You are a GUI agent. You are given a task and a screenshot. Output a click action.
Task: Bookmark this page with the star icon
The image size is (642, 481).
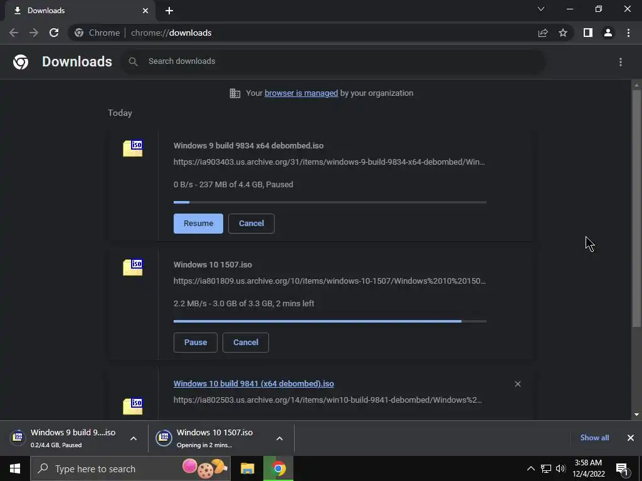(563, 33)
